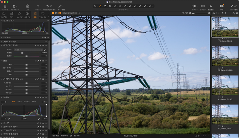
Task: Open the tool tabs three-dot menu
Action: click(48, 15)
